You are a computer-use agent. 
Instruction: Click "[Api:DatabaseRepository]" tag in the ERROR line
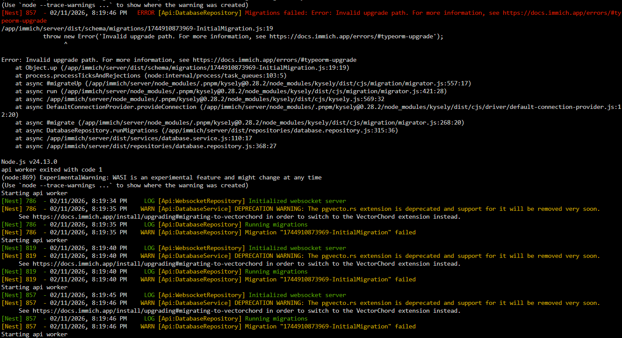pyautogui.click(x=200, y=13)
